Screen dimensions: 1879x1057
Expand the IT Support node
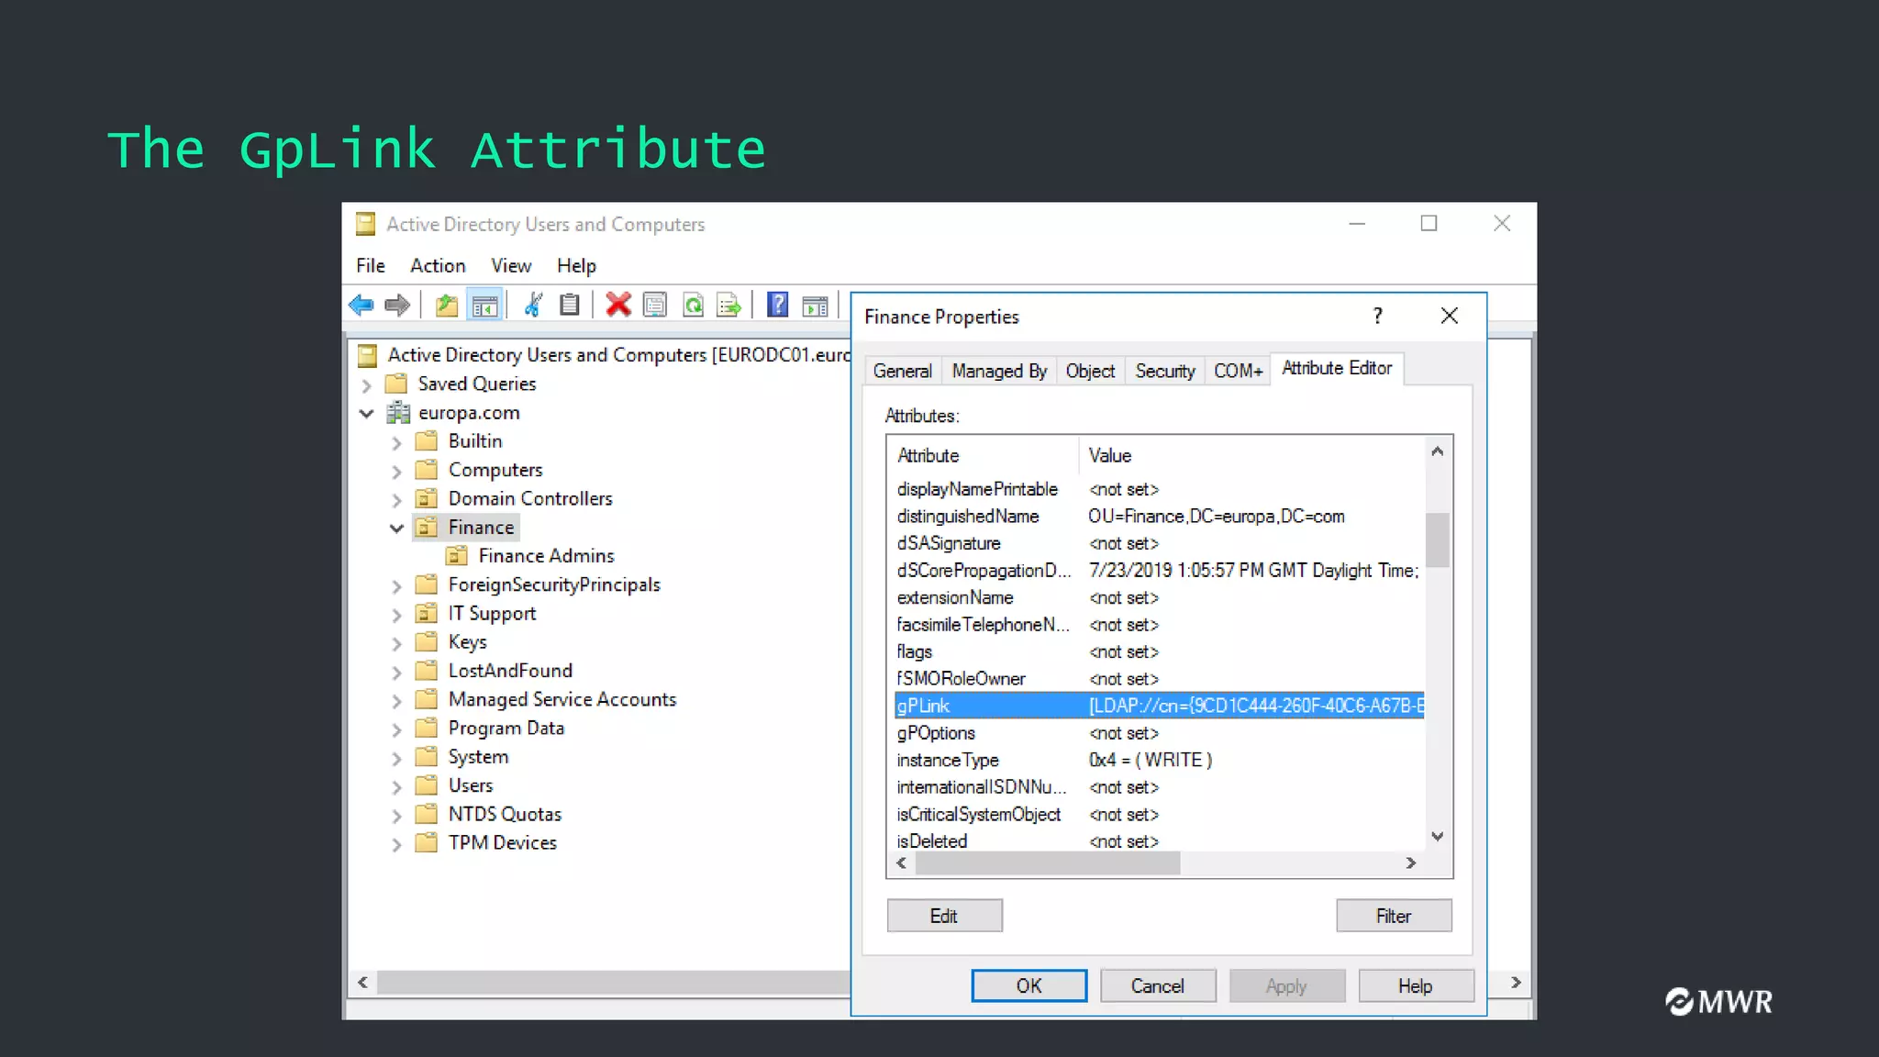tap(396, 615)
